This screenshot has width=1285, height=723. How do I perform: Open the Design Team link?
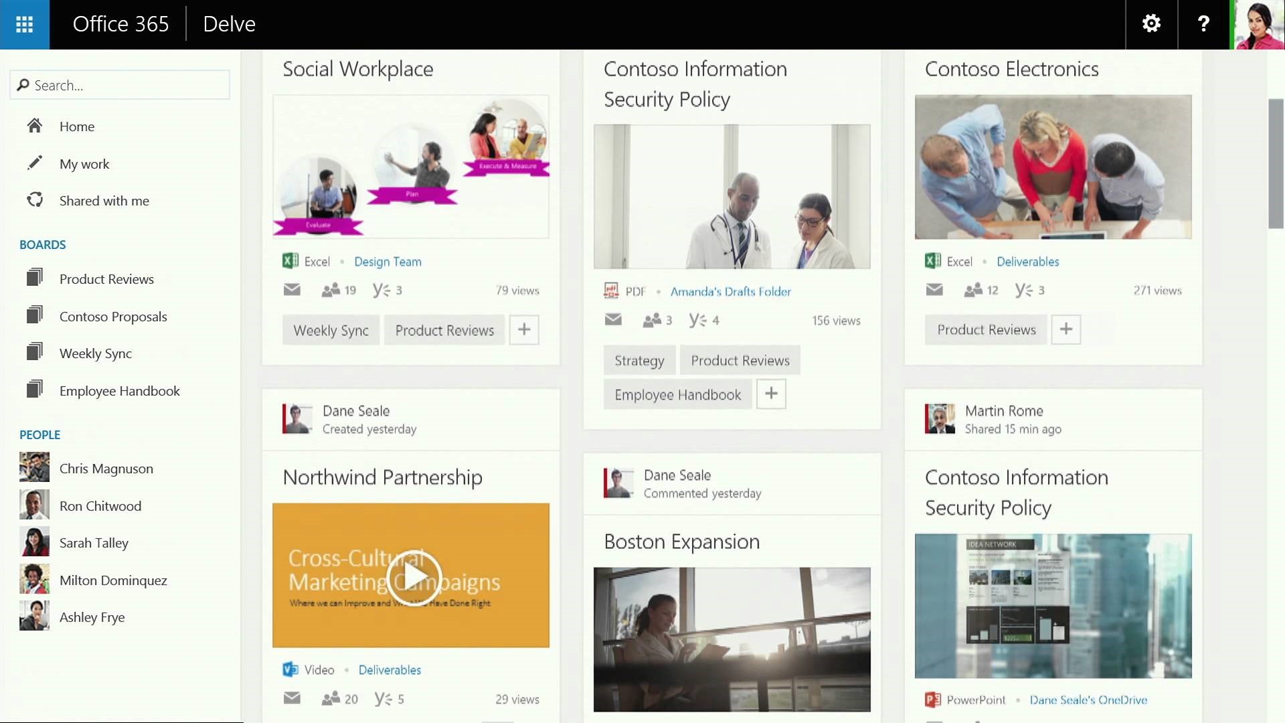388,262
